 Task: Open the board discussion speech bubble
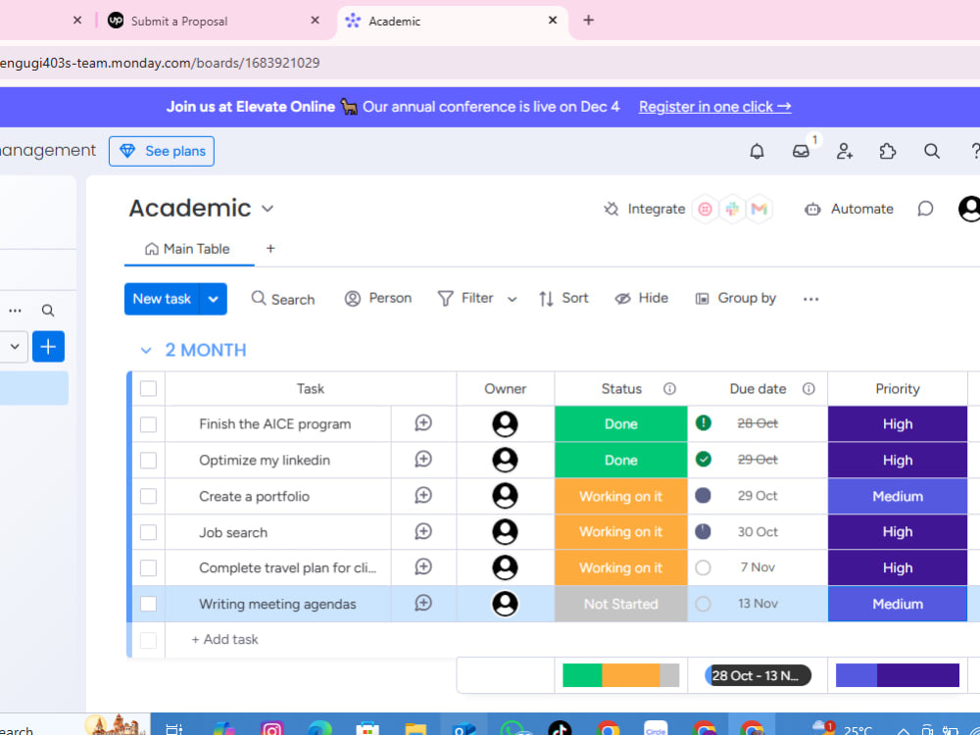(x=926, y=209)
